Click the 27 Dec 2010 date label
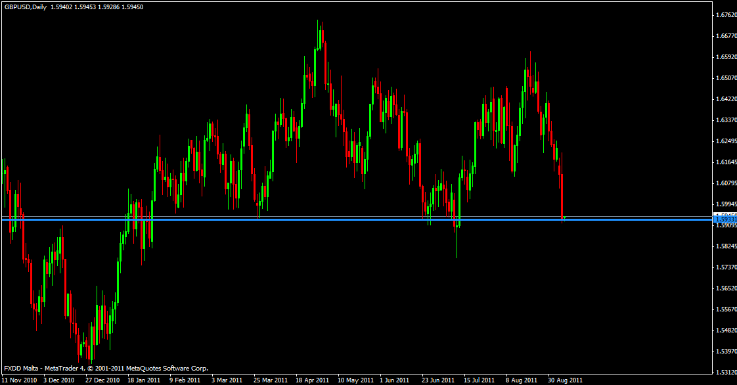This screenshot has width=737, height=385. (102, 380)
